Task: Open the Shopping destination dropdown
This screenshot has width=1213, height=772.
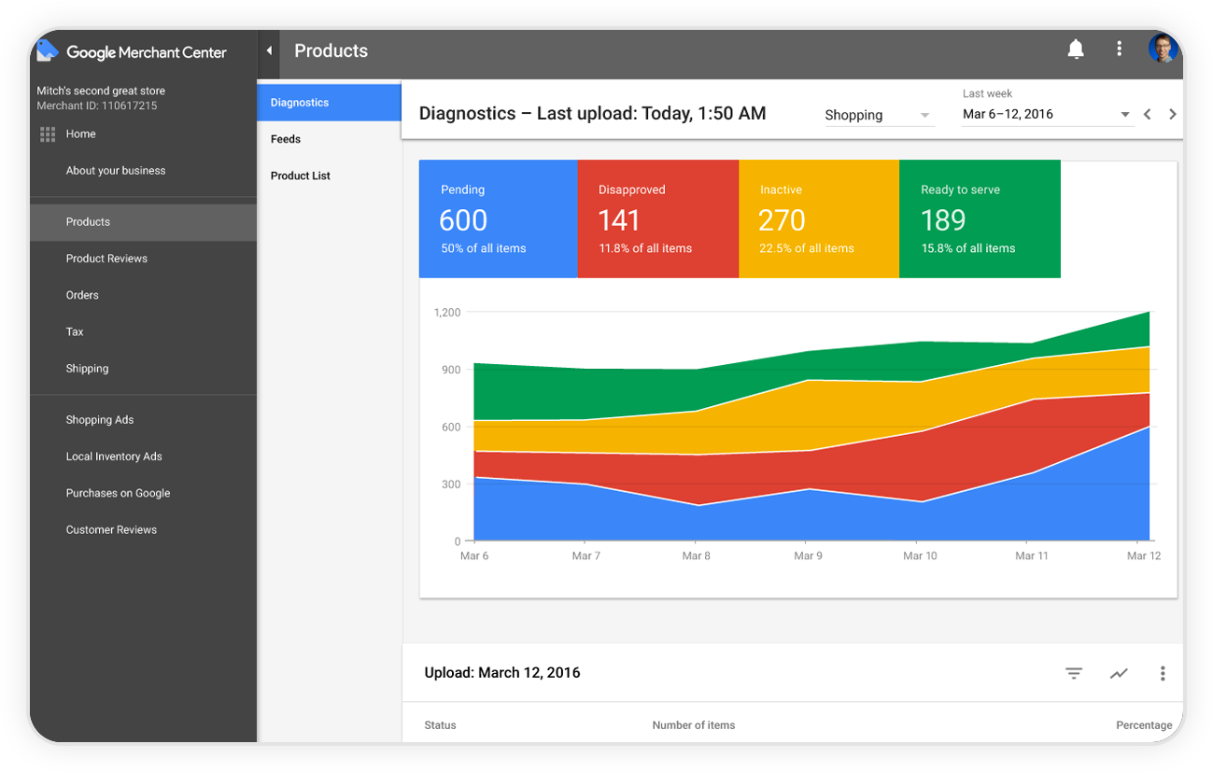Action: click(876, 115)
